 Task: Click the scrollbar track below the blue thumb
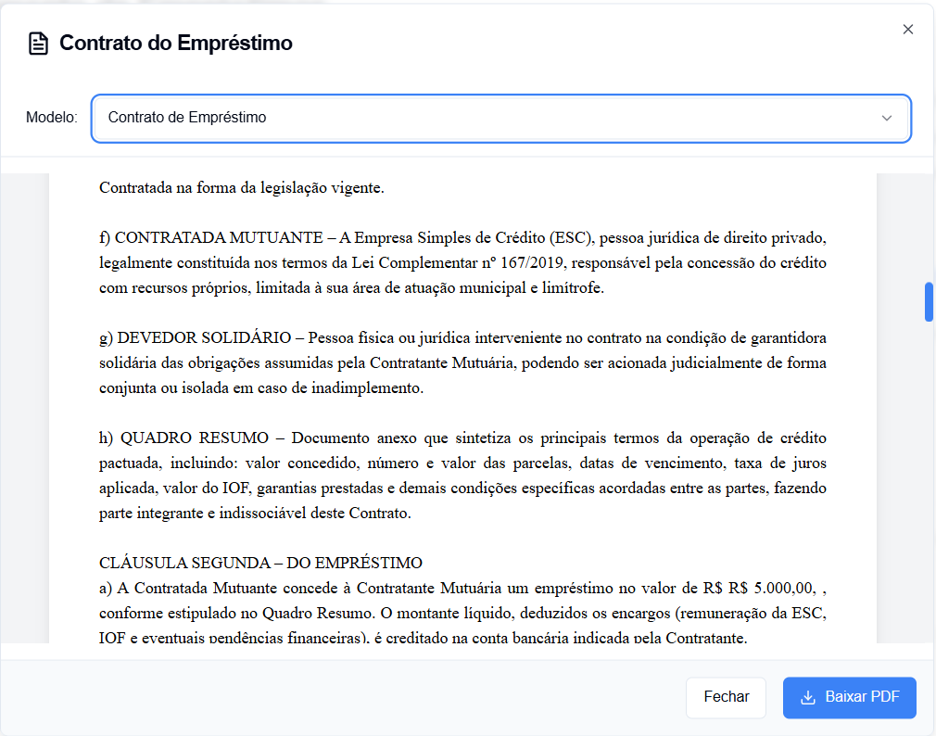click(x=929, y=477)
